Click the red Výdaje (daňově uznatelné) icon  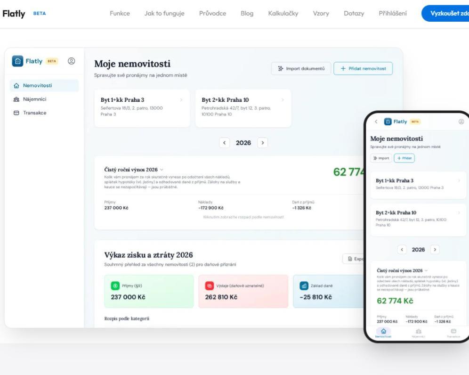coord(210,286)
